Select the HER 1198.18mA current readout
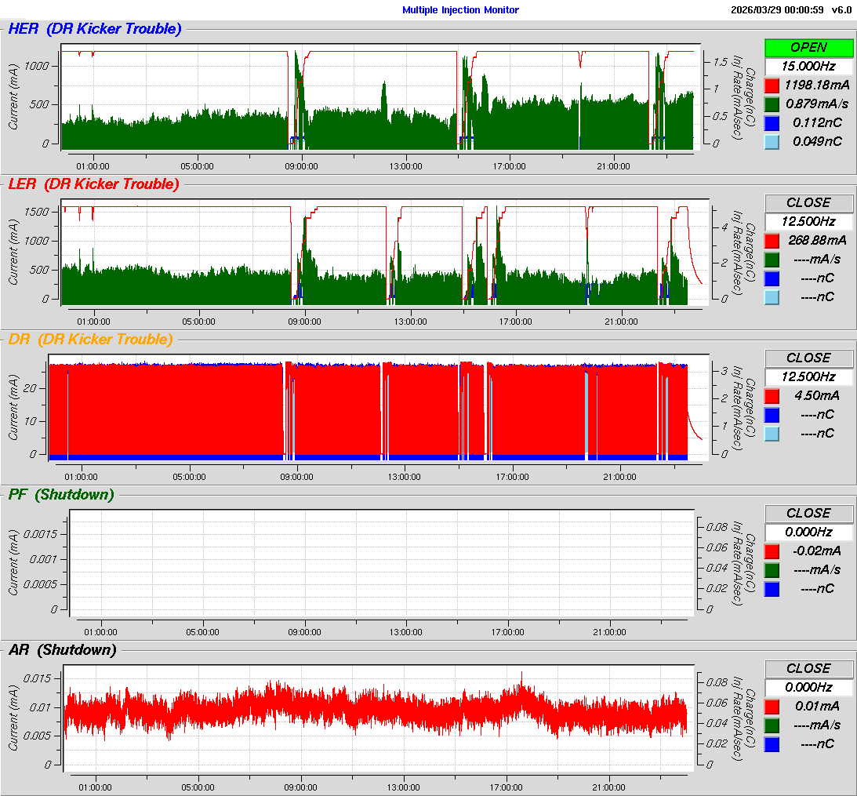This screenshot has width=857, height=796. [x=817, y=85]
